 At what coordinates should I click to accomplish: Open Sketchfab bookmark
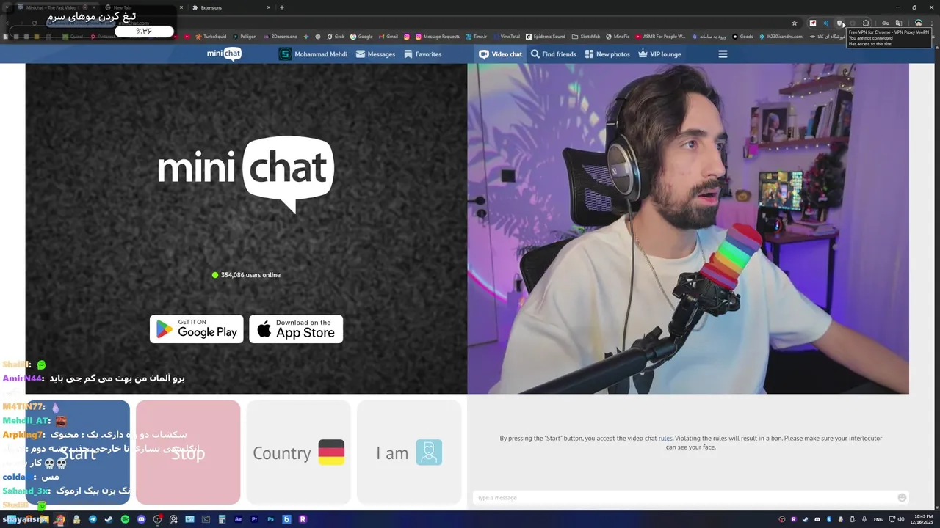click(x=586, y=37)
